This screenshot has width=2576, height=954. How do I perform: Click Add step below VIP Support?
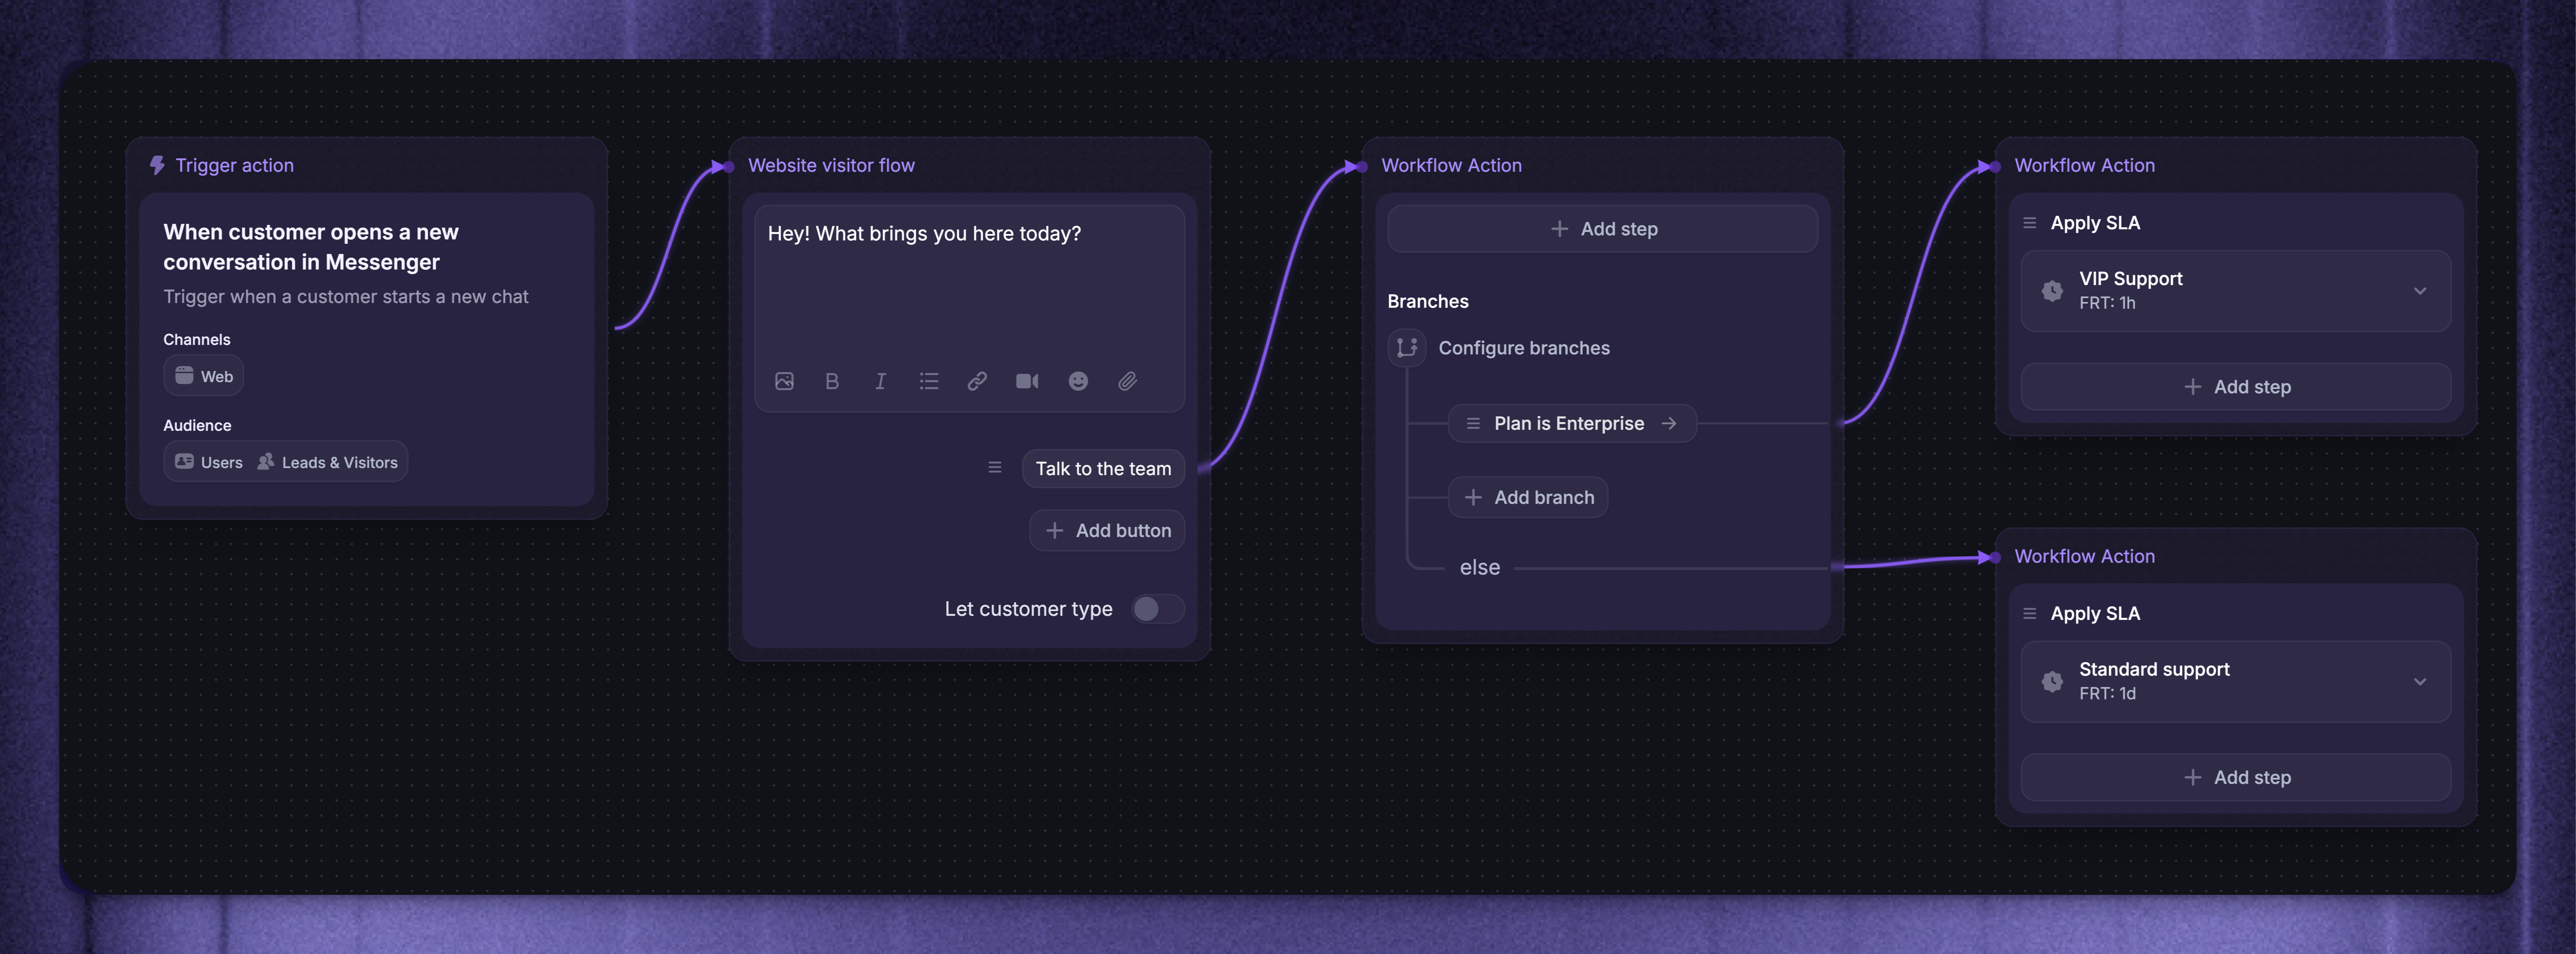[x=2236, y=387]
